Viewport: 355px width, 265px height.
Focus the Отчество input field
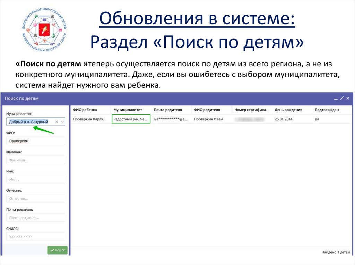click(x=36, y=198)
